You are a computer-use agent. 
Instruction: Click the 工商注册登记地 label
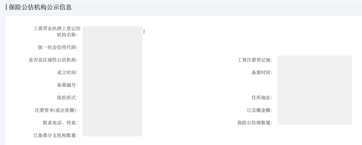point(255,60)
